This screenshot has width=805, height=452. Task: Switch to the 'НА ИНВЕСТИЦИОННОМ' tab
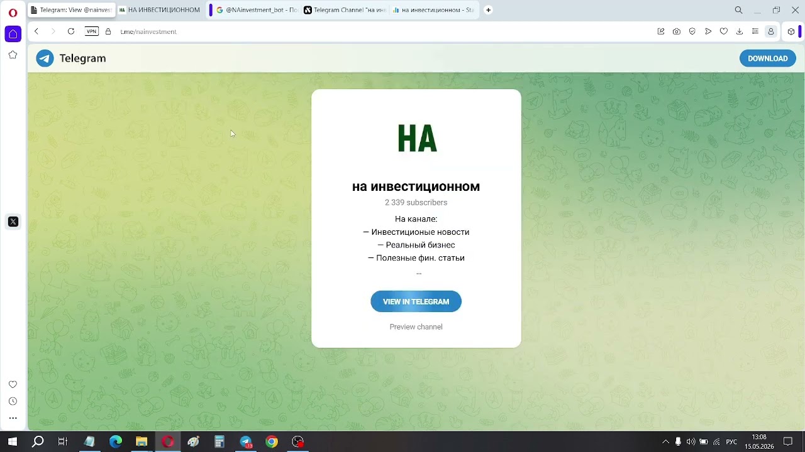[160, 10]
